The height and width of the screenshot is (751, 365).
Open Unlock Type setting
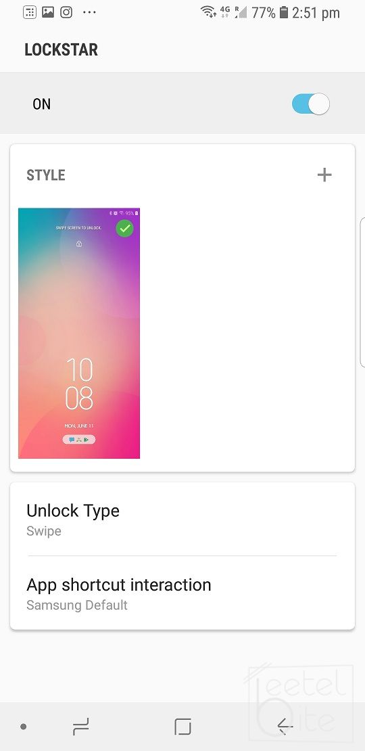click(182, 519)
